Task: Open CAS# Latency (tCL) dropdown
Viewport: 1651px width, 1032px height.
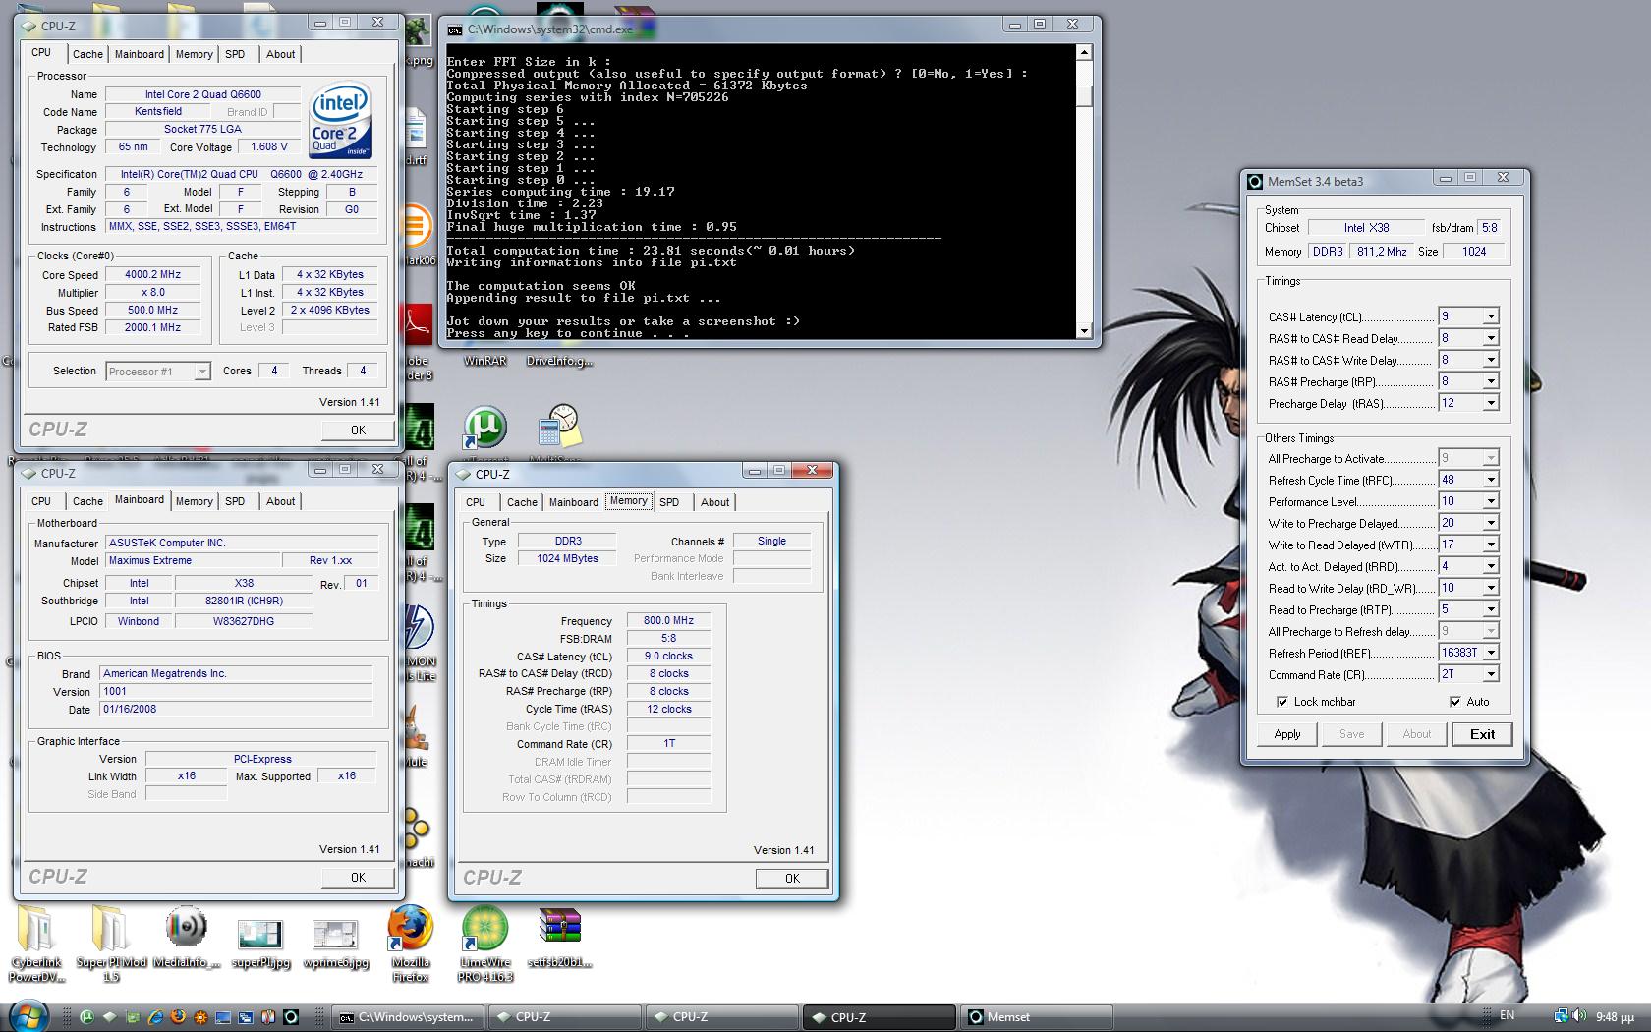Action: [1491, 316]
